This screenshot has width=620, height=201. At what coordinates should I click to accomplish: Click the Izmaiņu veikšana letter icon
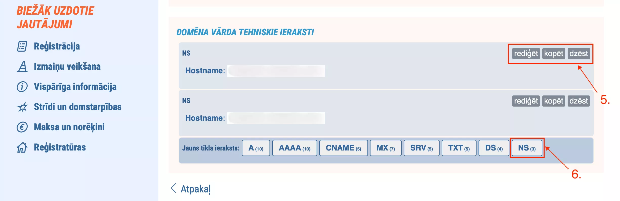coord(22,67)
